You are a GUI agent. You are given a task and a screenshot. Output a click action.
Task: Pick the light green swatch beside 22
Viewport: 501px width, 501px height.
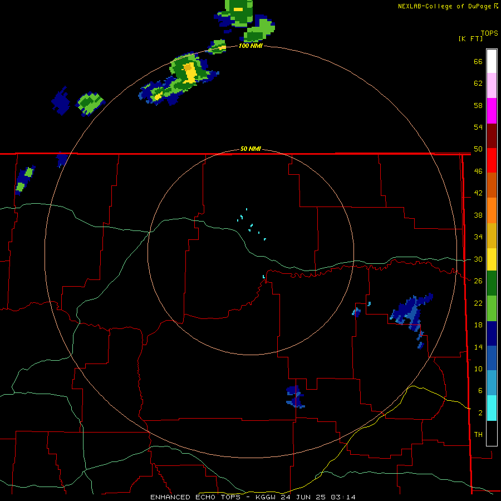click(x=492, y=308)
